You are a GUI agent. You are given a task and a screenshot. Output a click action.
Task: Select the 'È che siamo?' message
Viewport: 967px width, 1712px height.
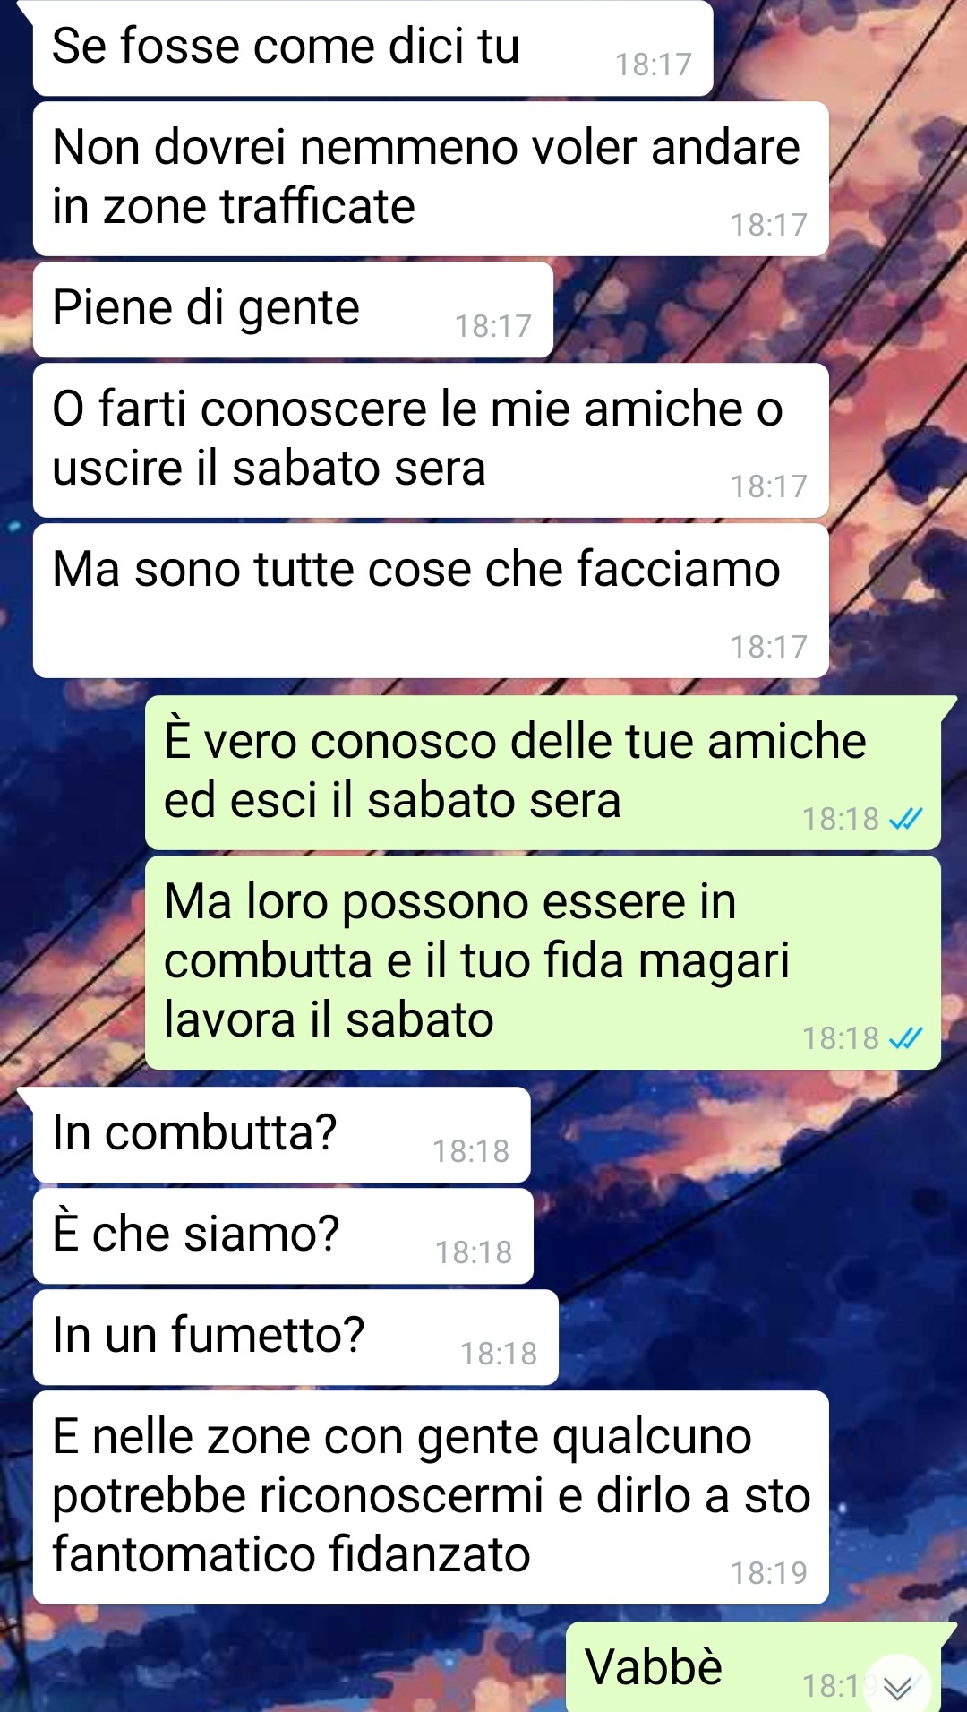[x=283, y=1235]
